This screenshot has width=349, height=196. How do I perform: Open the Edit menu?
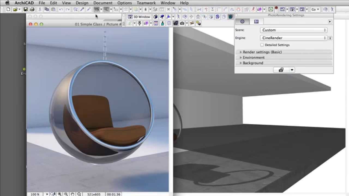pos(53,3)
